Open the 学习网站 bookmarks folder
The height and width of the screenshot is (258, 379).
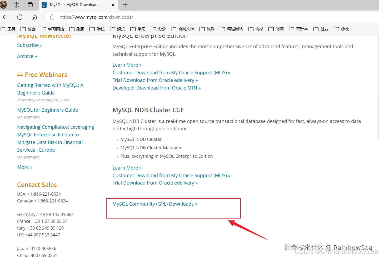point(53,29)
